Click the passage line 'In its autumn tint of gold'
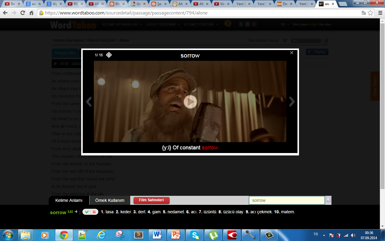 [74, 186]
